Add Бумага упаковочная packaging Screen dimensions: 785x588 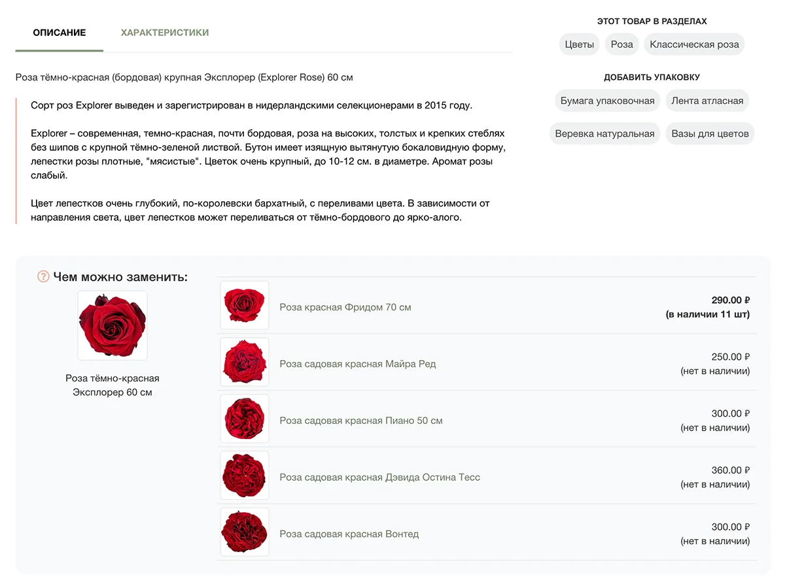607,101
